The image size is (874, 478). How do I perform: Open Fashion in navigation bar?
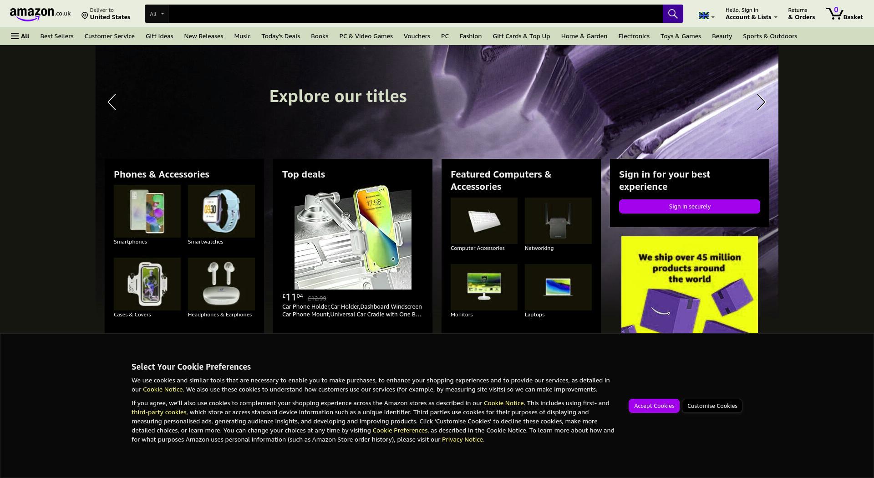471,36
